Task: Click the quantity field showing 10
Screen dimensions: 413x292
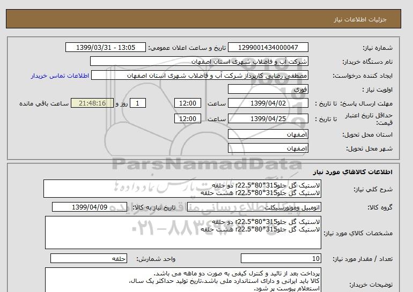Action: coord(281,258)
